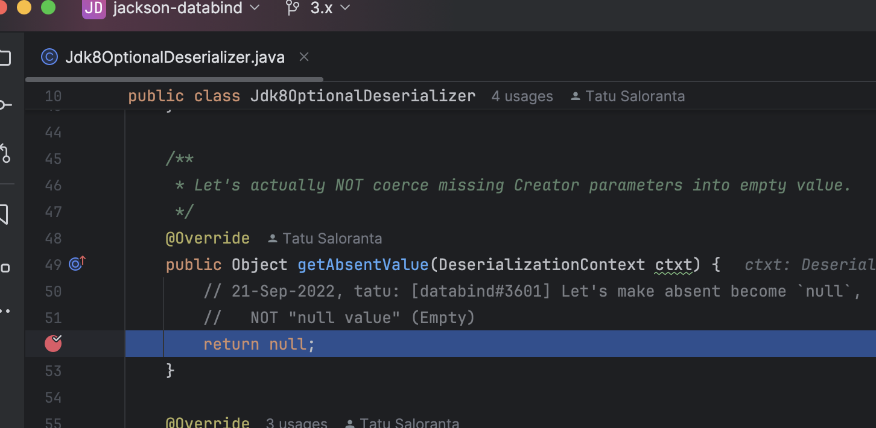Click the getAbsentValue method name
This screenshot has width=876, height=428.
pyautogui.click(x=363, y=265)
